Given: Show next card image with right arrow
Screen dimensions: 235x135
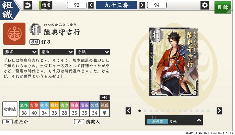Looking at the screenshot, I should [220, 111].
